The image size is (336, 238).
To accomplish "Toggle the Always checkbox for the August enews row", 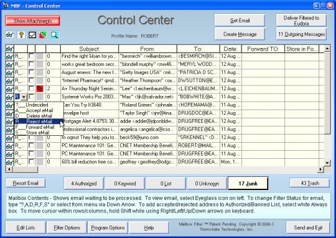I will [31, 72].
